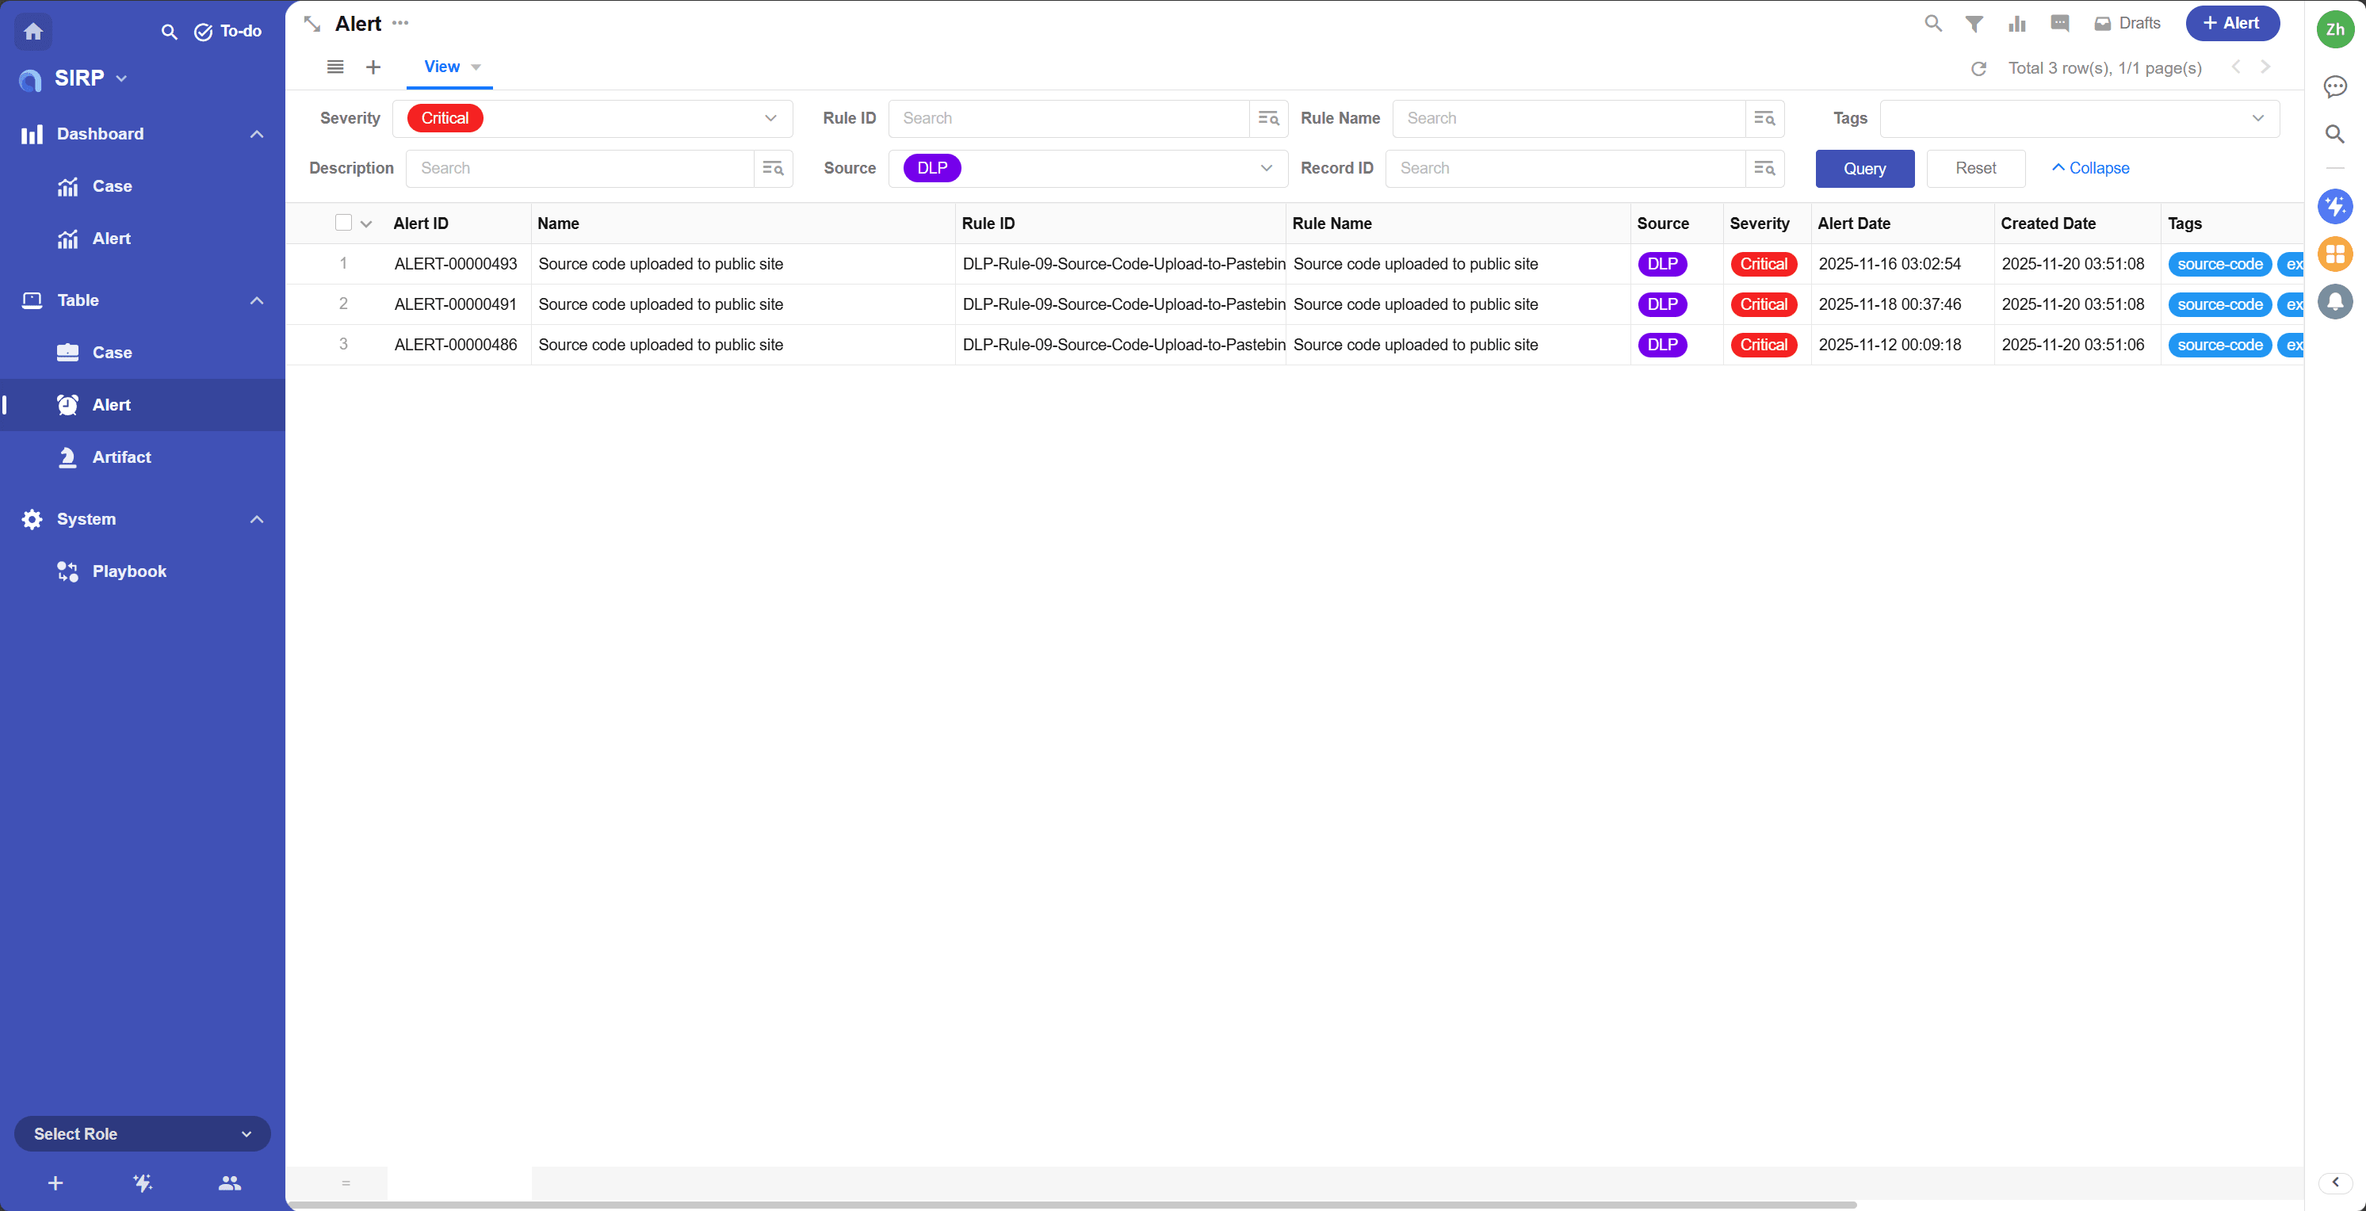2366x1211 pixels.
Task: Click the refresh icon near row total
Action: (x=1978, y=69)
